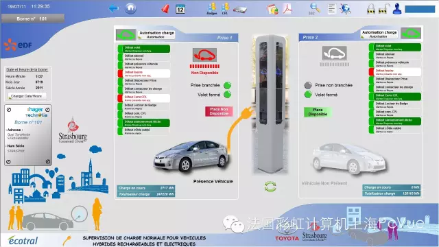The width and height of the screenshot is (439, 247).
Task: Click the open padlock icon
Action: pyautogui.click(x=383, y=9)
